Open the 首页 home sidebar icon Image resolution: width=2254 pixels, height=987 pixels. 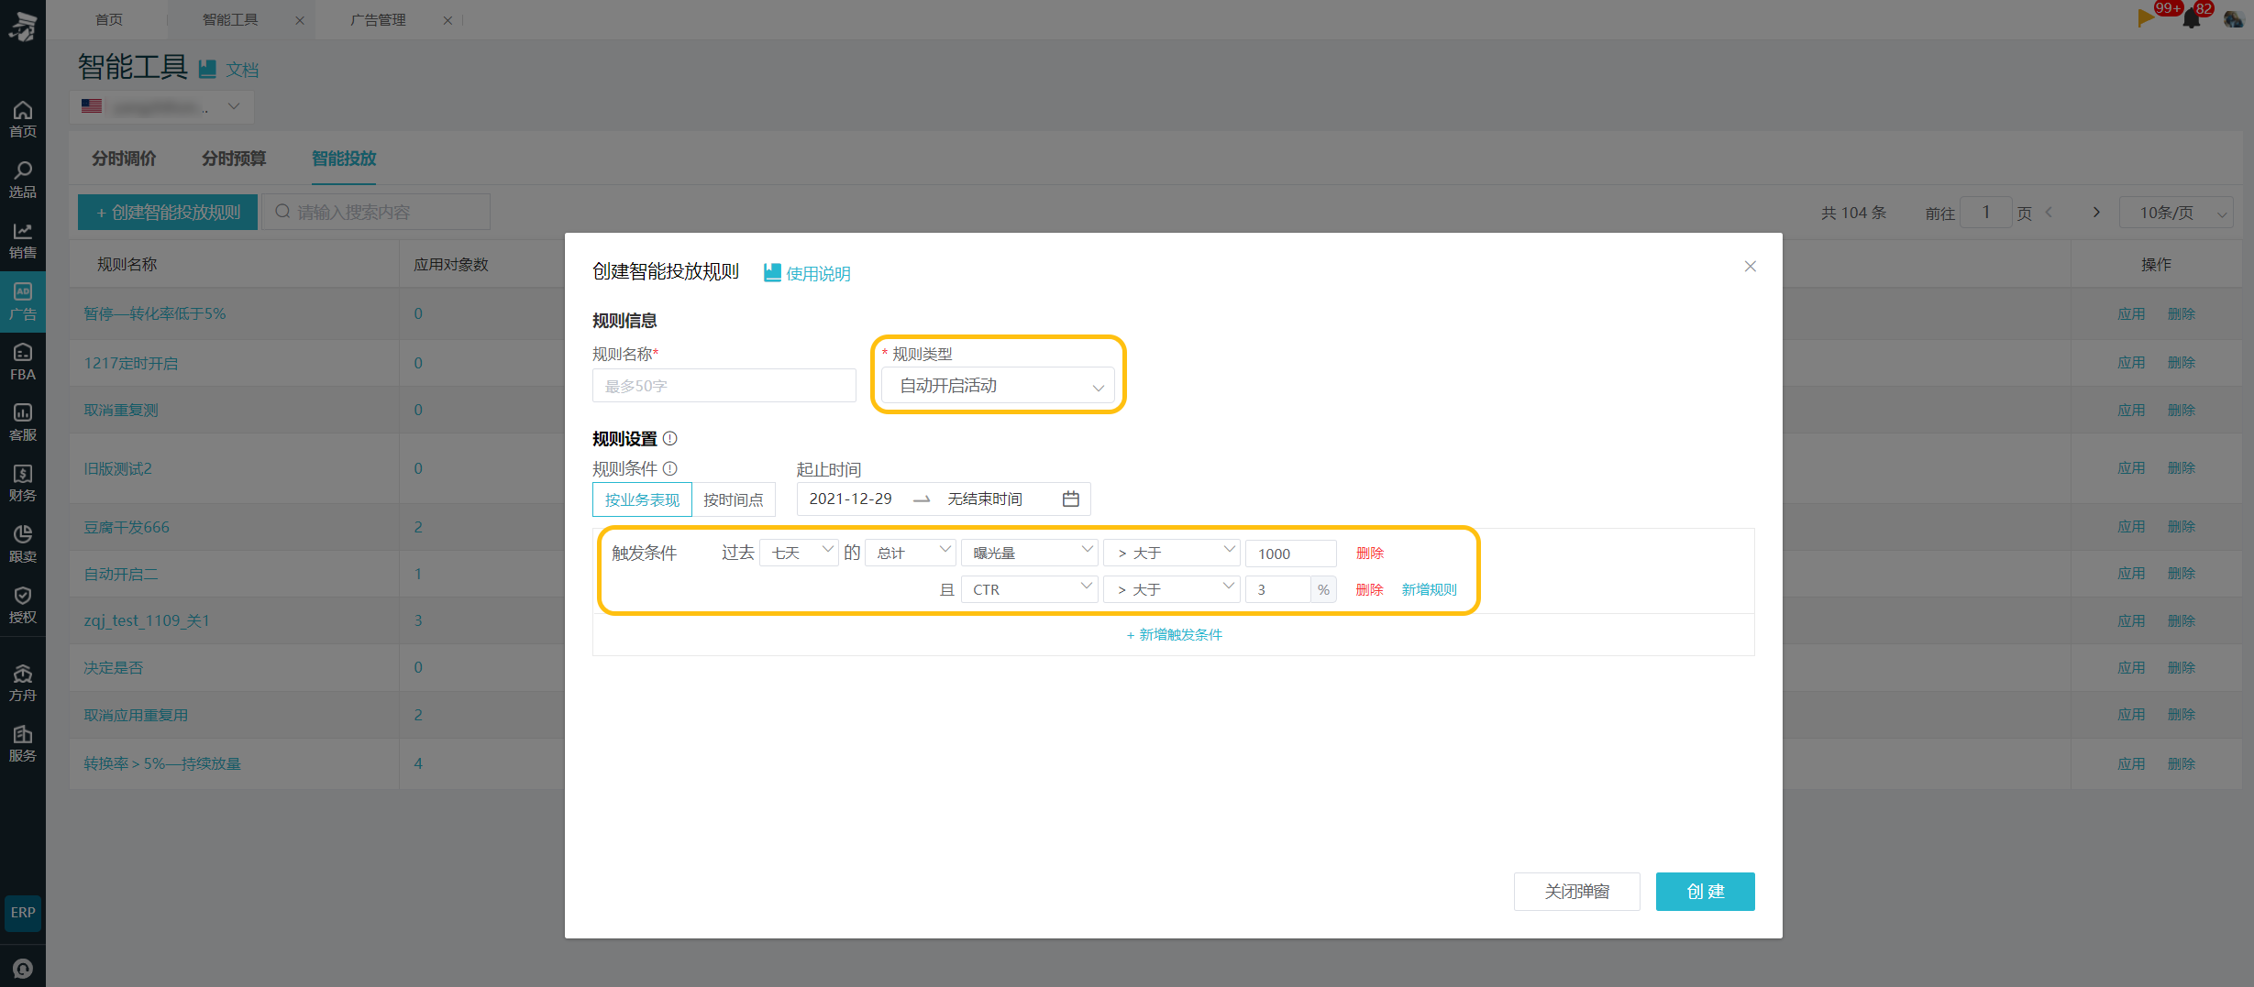tap(23, 119)
